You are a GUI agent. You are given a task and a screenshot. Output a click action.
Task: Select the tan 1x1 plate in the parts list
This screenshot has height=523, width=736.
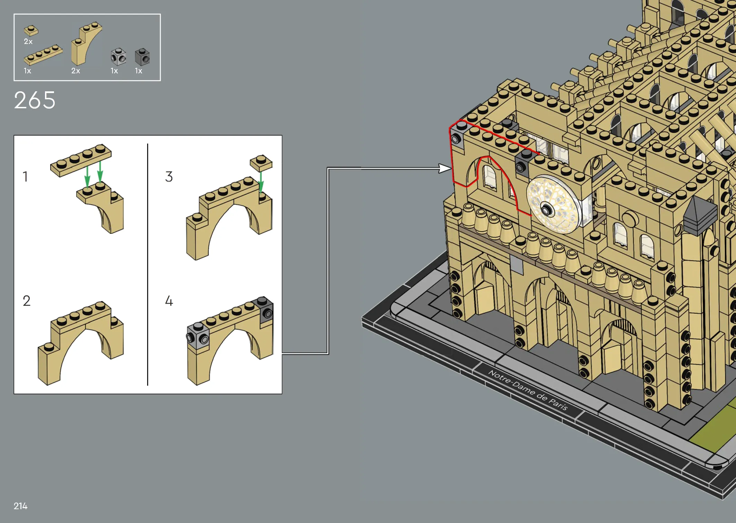31,31
